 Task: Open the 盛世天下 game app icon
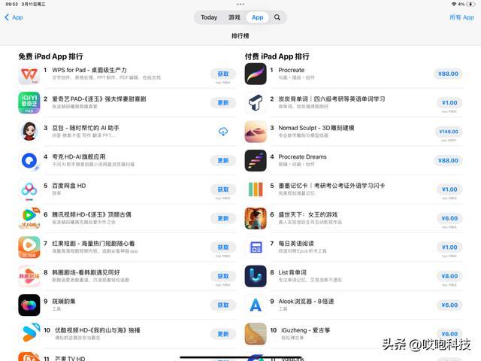tap(256, 218)
